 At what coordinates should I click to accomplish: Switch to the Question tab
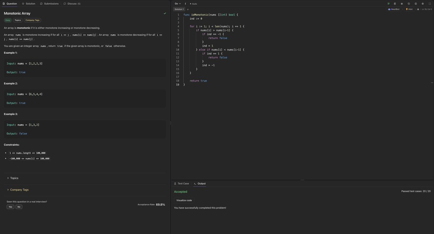click(10, 4)
